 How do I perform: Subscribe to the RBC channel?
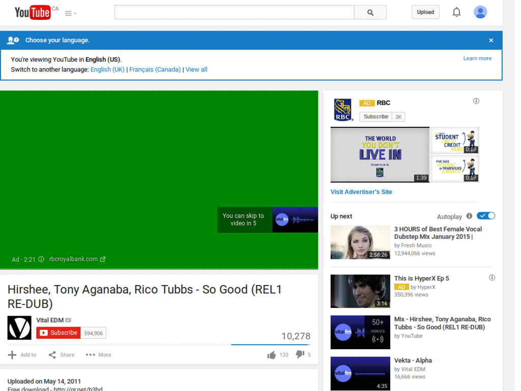tap(376, 117)
